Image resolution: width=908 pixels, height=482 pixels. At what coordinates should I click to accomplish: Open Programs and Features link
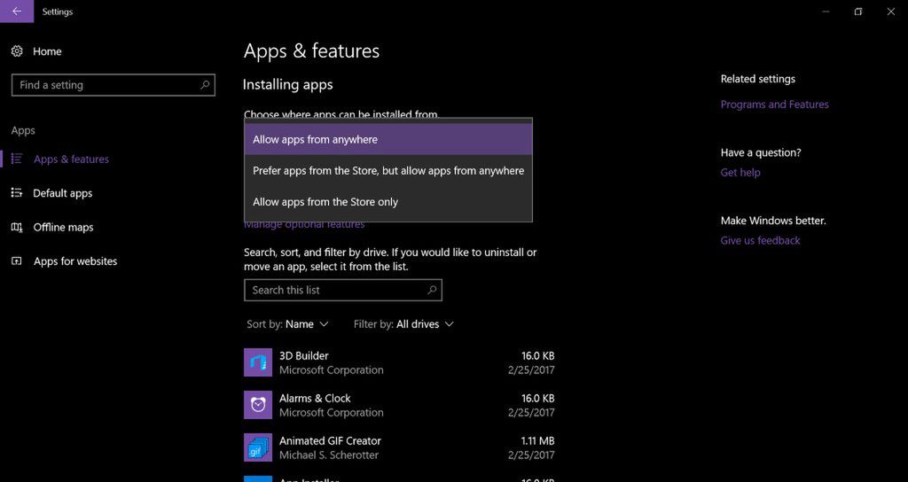pyautogui.click(x=774, y=105)
